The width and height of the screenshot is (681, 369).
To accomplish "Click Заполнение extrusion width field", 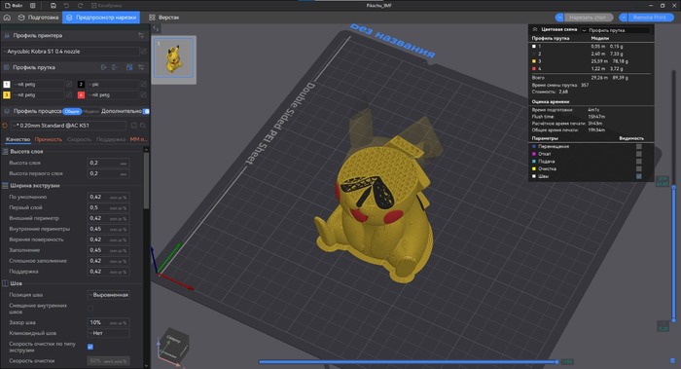I will [x=108, y=250].
